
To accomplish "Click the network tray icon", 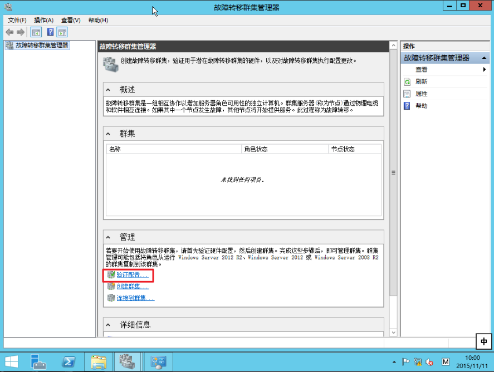I will pyautogui.click(x=418, y=362).
